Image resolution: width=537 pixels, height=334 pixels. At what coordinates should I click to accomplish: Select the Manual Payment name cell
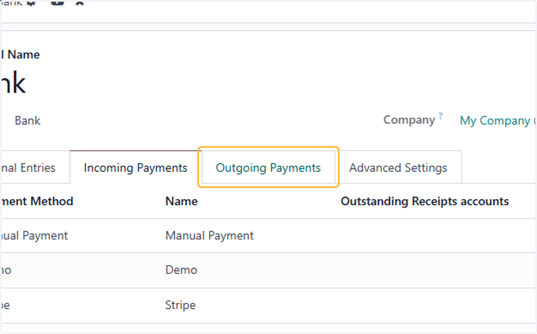(x=209, y=236)
